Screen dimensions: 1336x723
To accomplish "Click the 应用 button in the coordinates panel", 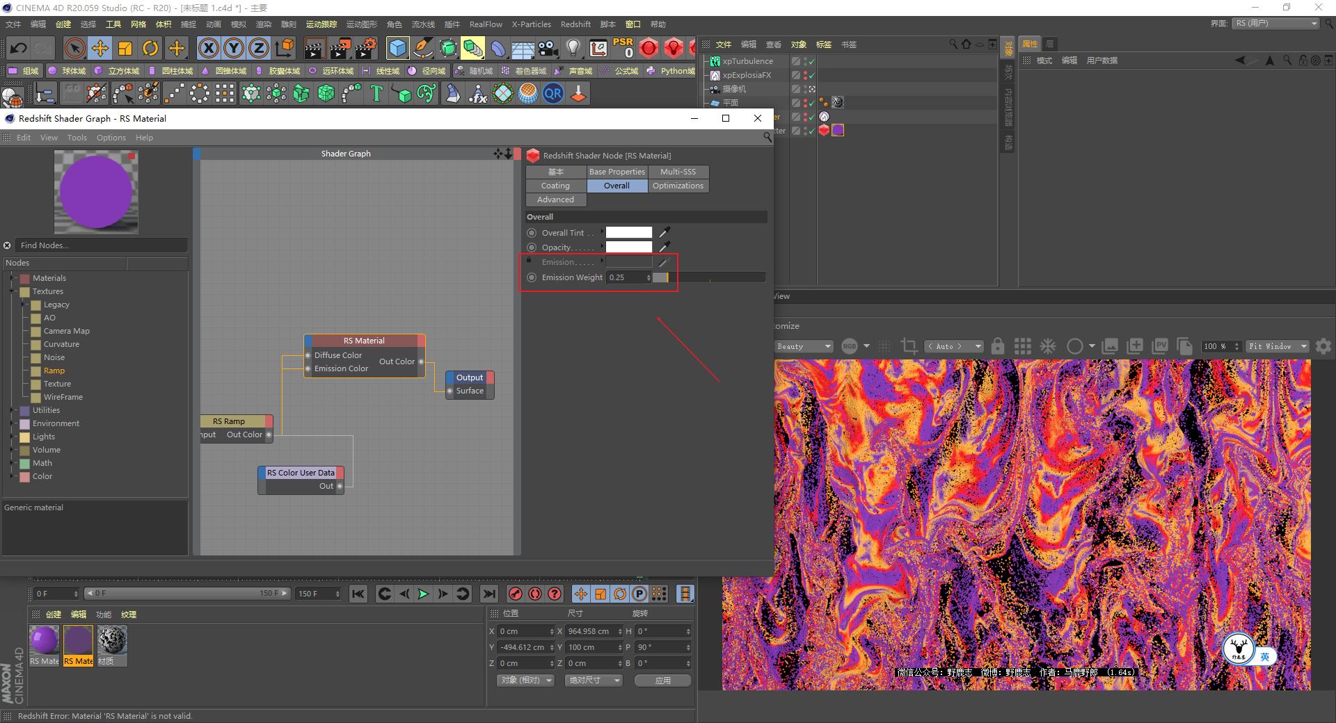I will [x=662, y=680].
